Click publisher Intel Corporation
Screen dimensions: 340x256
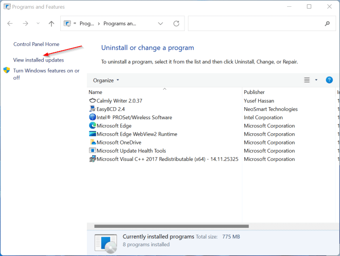tap(263, 117)
